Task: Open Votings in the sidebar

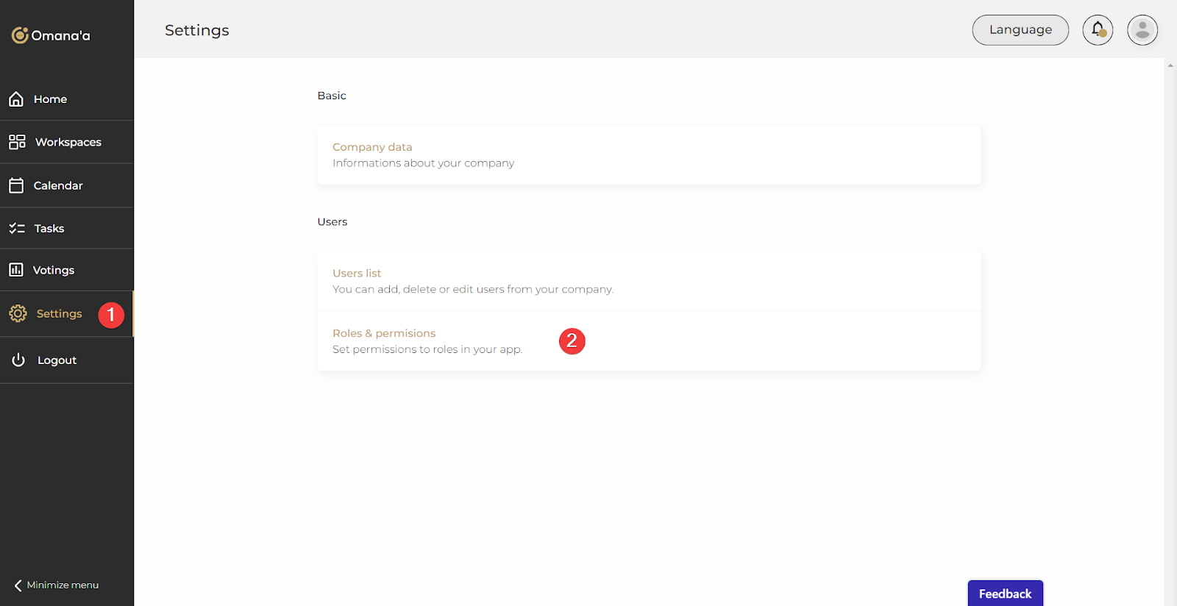Action: click(54, 270)
